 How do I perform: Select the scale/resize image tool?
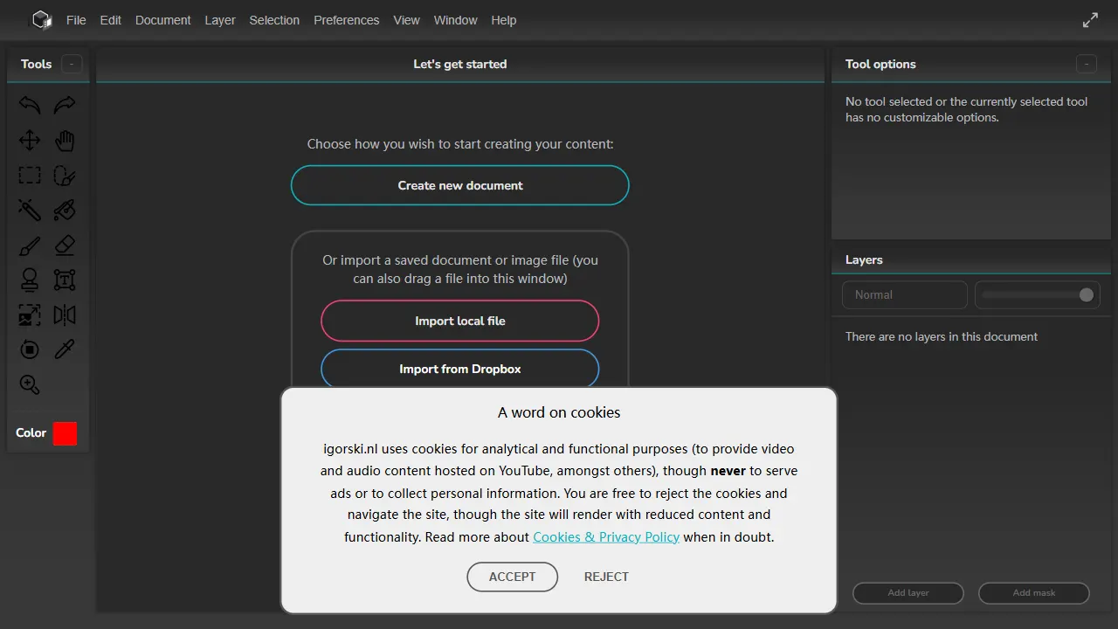tap(30, 315)
